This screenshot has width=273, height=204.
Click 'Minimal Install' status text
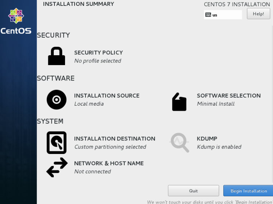pyautogui.click(x=216, y=104)
